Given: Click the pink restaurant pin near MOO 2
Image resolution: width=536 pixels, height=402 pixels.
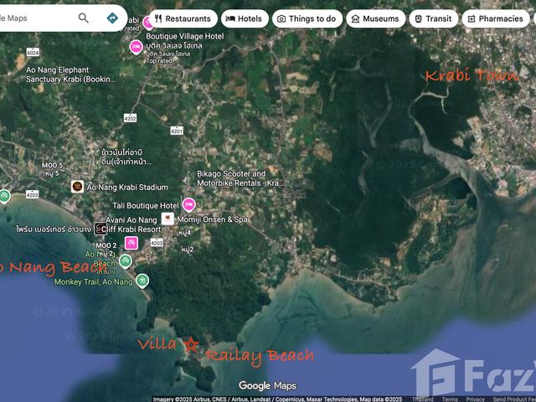Looking at the screenshot, I should coord(131,243).
